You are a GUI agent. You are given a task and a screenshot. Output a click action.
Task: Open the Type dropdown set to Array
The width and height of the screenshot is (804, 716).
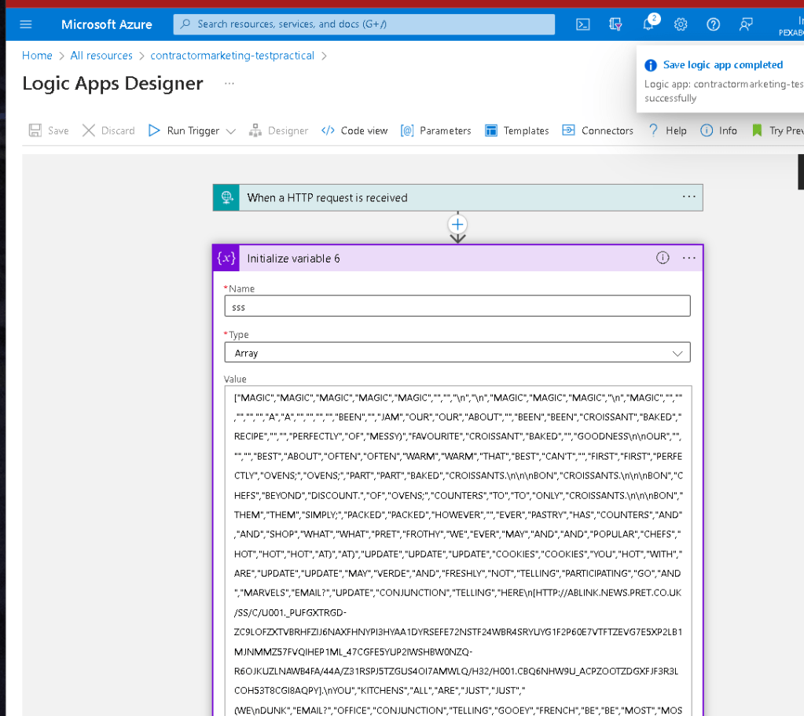tap(457, 353)
